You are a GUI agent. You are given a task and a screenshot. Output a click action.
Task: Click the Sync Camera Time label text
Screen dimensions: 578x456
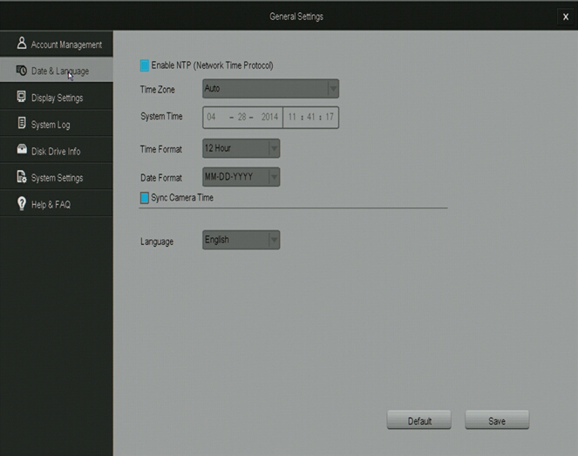[182, 198]
